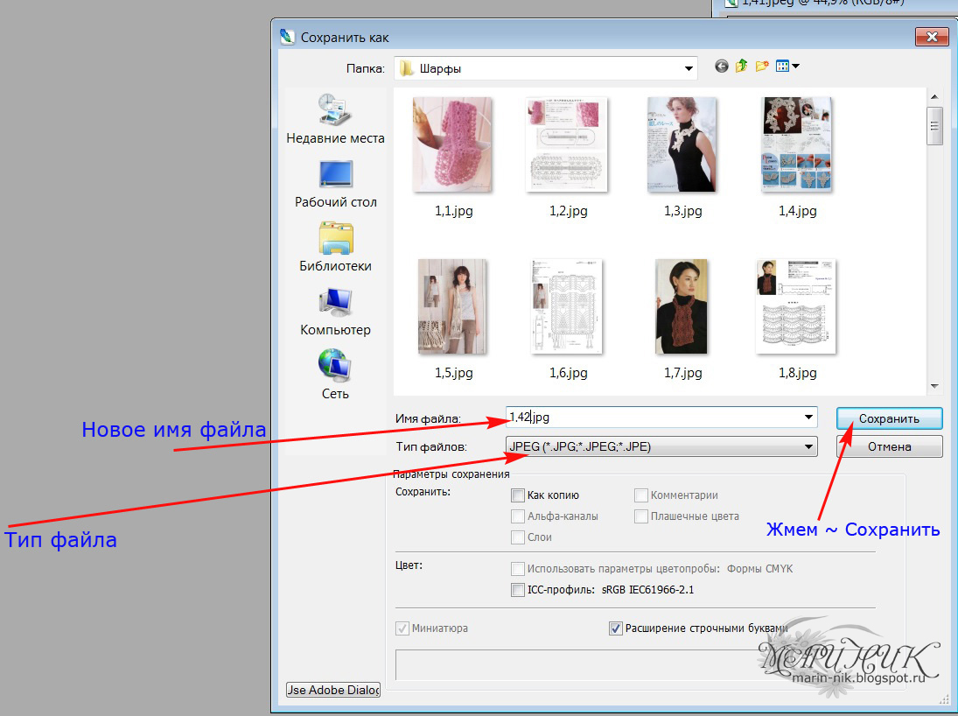Image resolution: width=958 pixels, height=716 pixels.
Task: Expand the Папка folder dropdown
Action: click(x=689, y=68)
